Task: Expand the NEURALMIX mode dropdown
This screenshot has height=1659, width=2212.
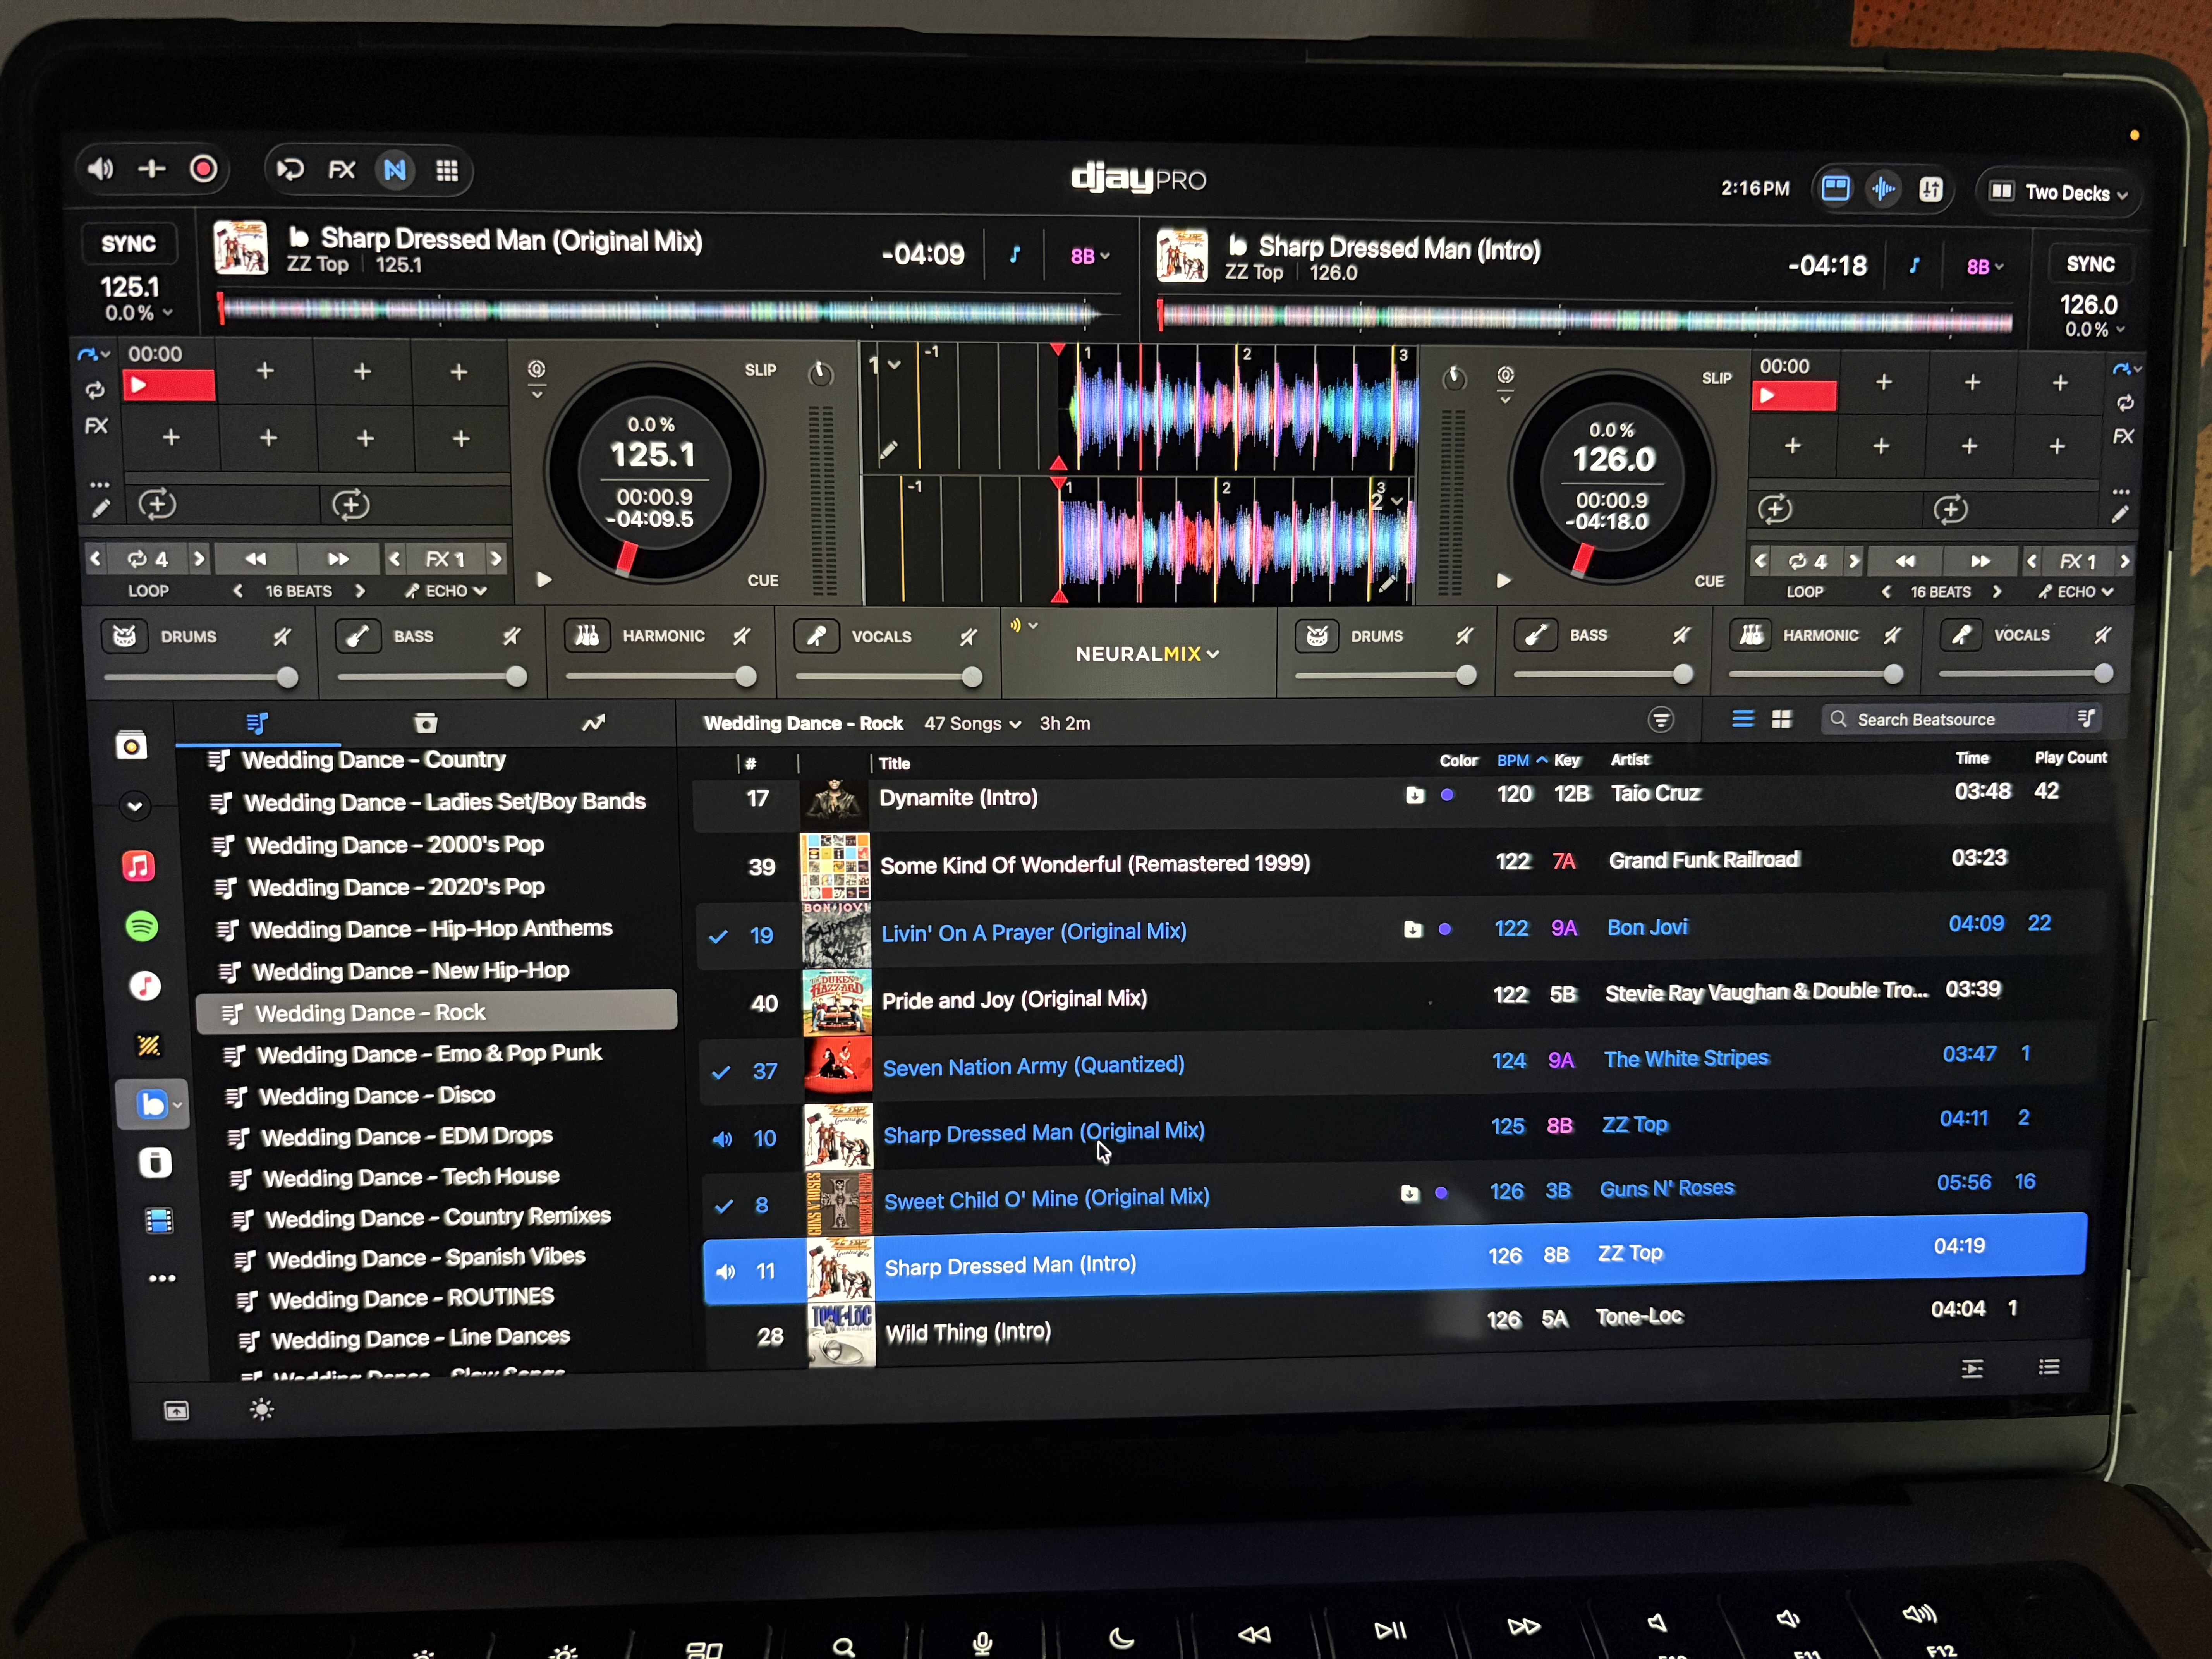Action: pos(1146,654)
